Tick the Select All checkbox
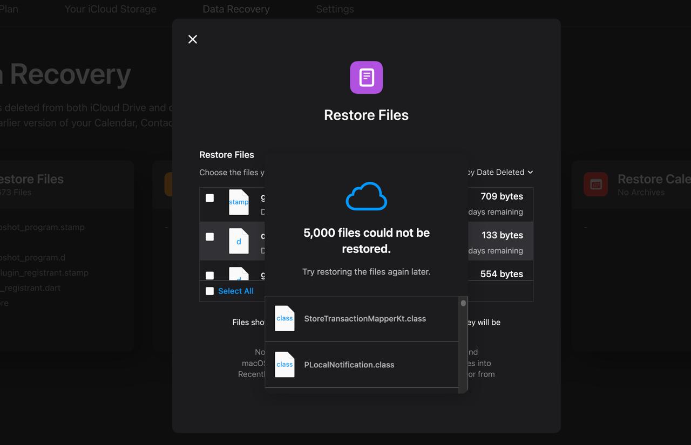691x445 pixels. point(210,291)
